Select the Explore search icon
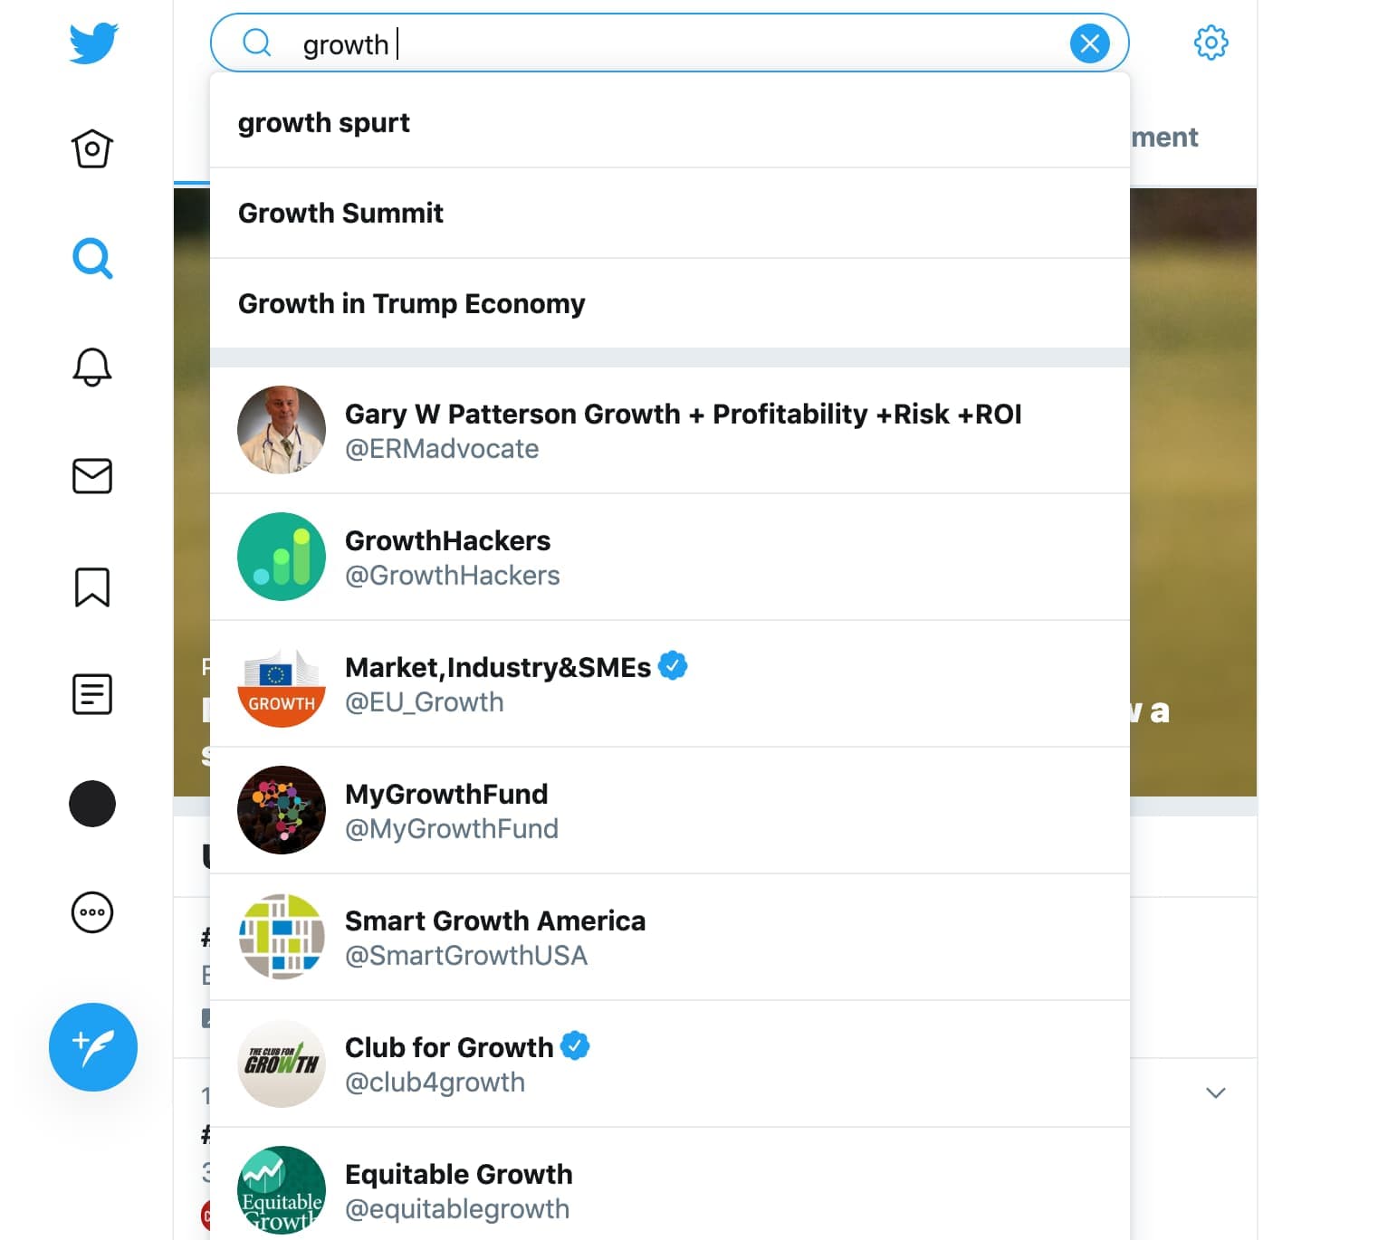 click(x=91, y=259)
